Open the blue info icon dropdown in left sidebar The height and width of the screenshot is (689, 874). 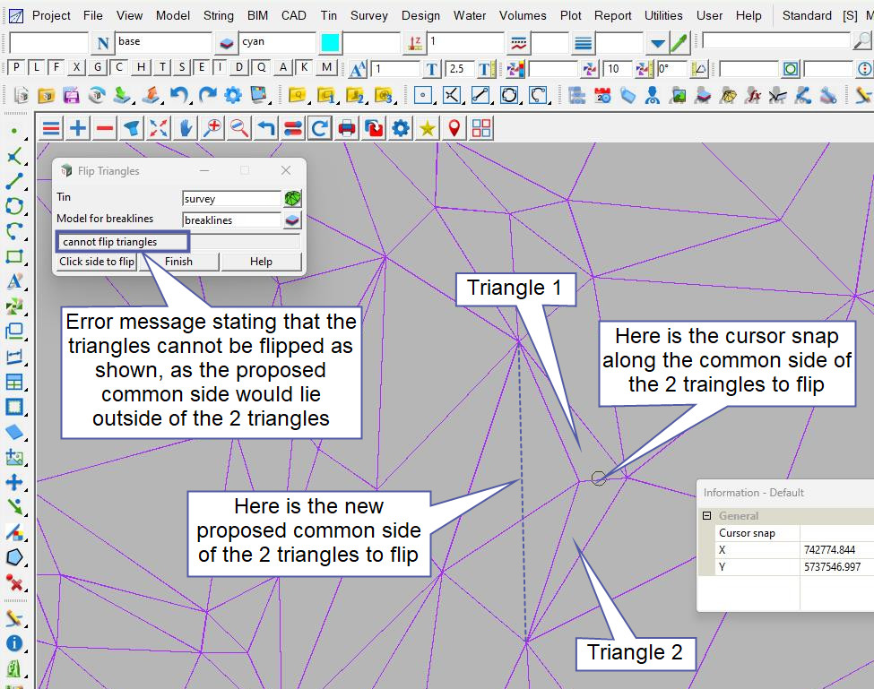(14, 644)
